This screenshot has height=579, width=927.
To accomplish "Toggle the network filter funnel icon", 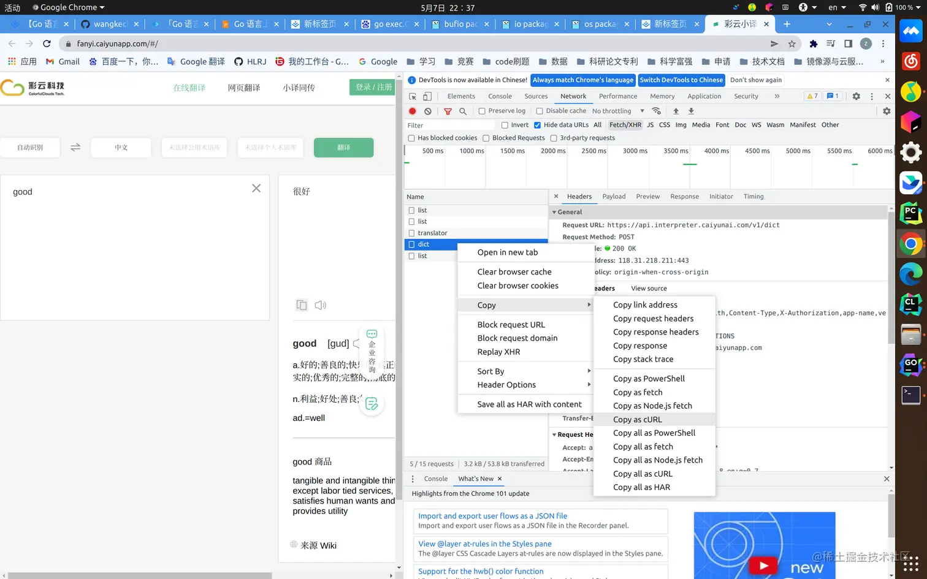I will [448, 111].
